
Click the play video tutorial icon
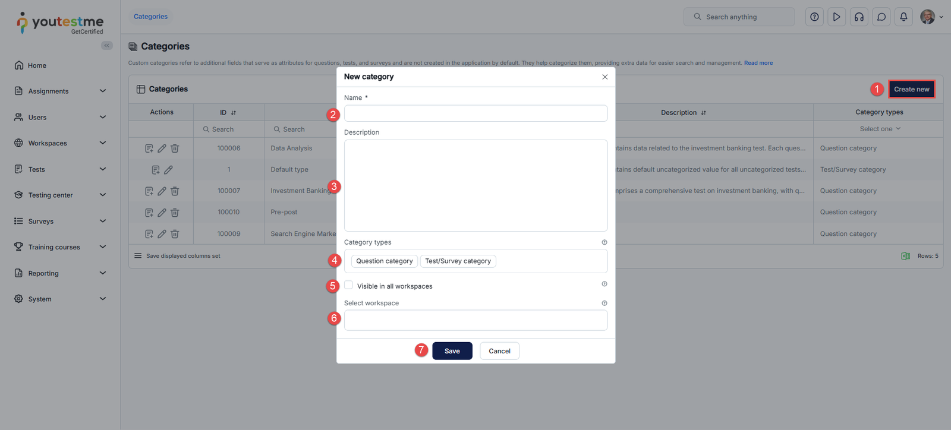[836, 17]
